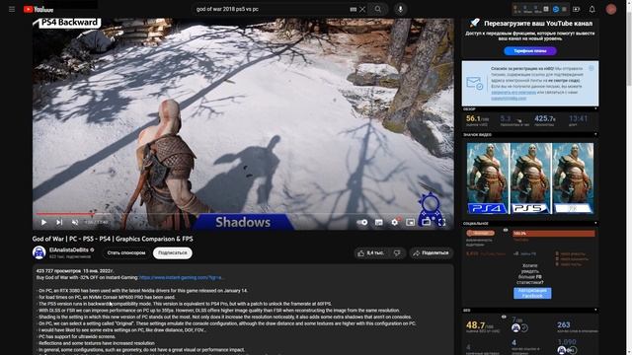Viewport: 632px width, 355px height.
Task: Click the video title God of War comparison
Action: [113, 239]
